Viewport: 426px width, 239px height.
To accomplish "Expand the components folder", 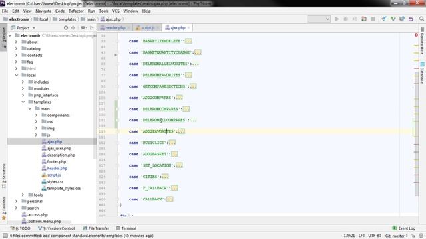I will tap(36, 115).
